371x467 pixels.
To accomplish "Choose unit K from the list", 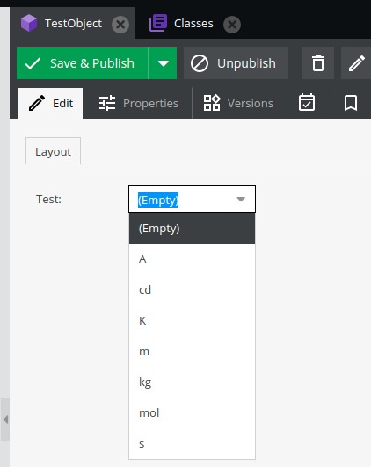I will pos(192,320).
